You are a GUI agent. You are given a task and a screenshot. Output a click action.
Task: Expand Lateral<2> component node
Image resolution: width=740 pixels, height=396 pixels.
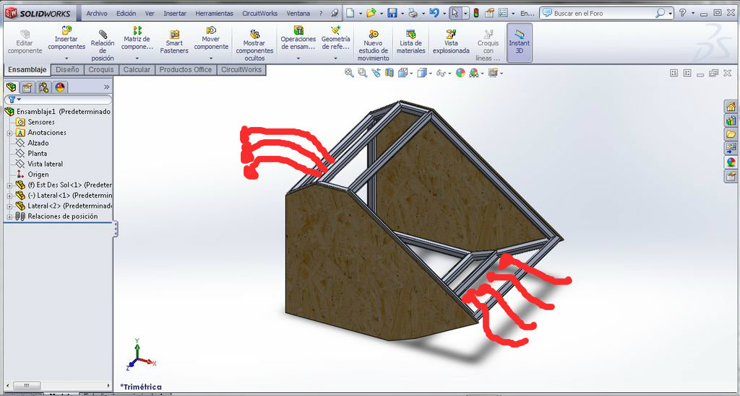[9, 206]
